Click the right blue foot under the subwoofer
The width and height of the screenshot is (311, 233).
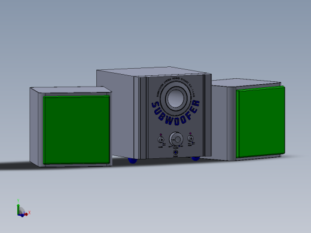tap(196, 158)
